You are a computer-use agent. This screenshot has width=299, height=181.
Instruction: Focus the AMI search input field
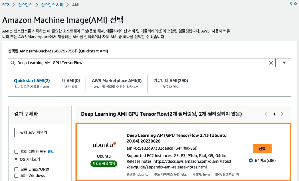click(x=142, y=63)
